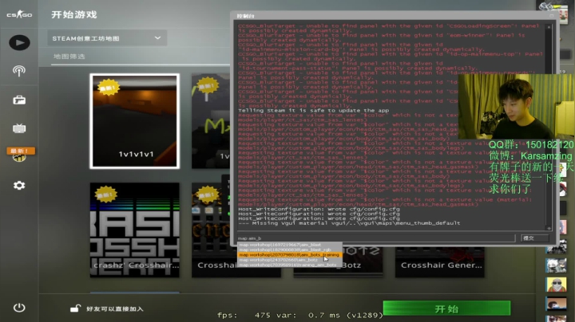Open the news item with 最新 badge
575x322 pixels.
click(20, 155)
